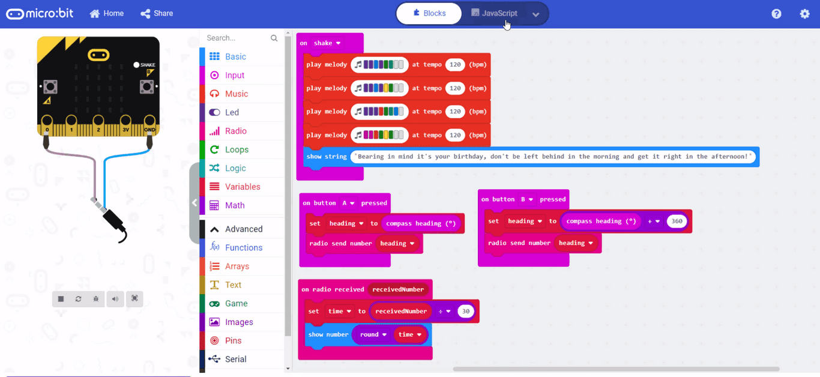This screenshot has height=377, width=820.
Task: Edit the second play melody note pattern
Action: (379, 88)
